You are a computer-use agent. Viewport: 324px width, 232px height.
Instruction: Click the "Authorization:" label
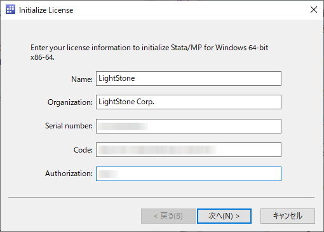[x=69, y=174]
